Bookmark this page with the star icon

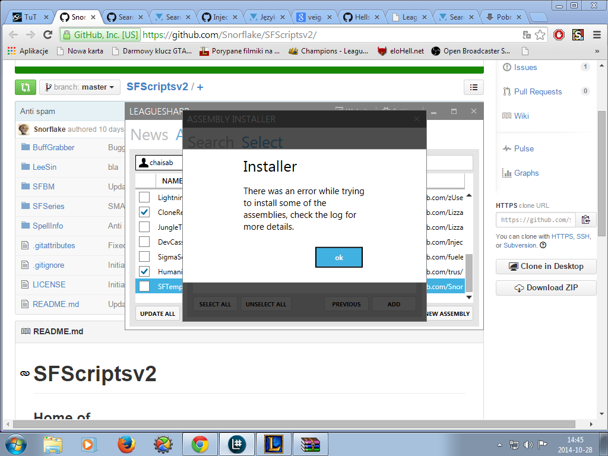540,35
